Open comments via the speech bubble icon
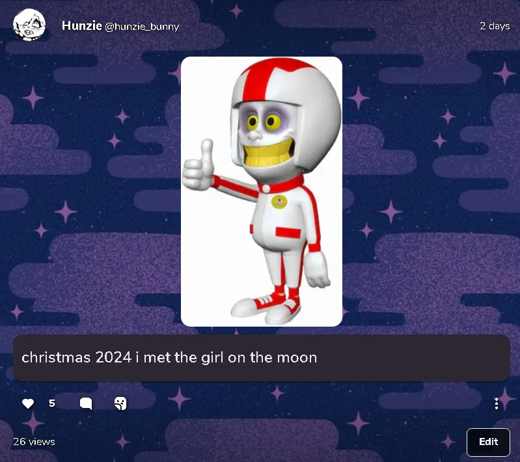Image resolution: width=520 pixels, height=462 pixels. point(86,403)
